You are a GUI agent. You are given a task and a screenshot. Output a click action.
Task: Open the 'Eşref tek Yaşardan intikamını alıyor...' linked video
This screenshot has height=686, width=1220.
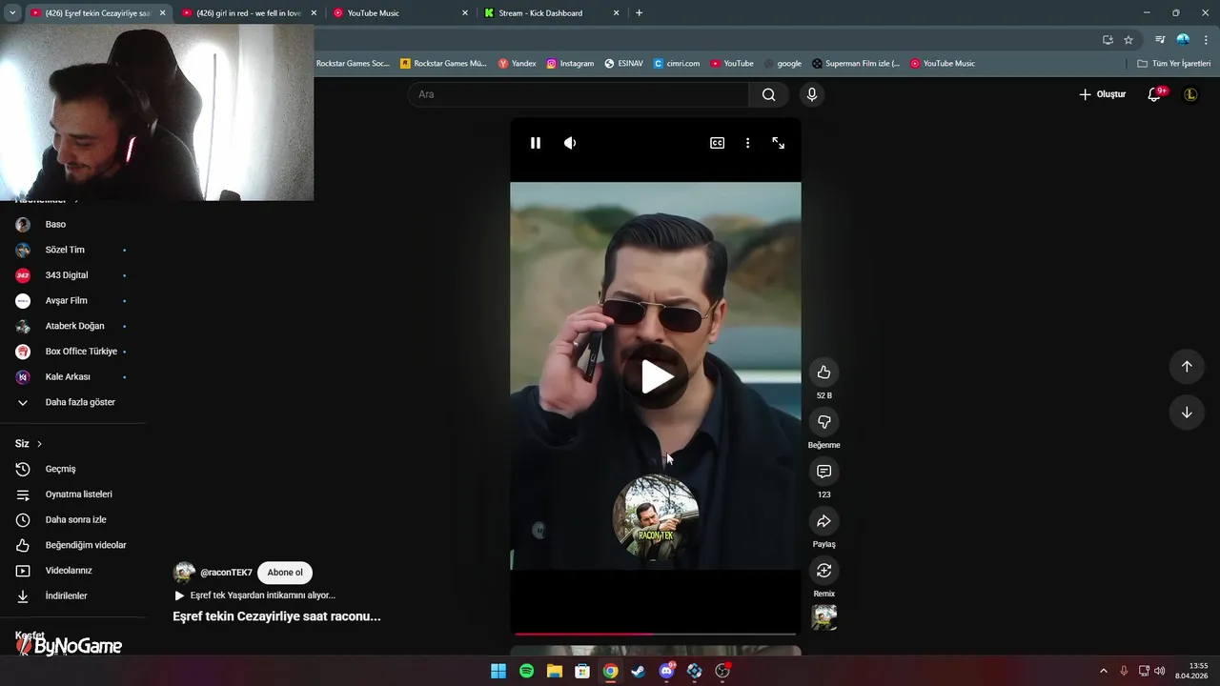click(x=254, y=595)
